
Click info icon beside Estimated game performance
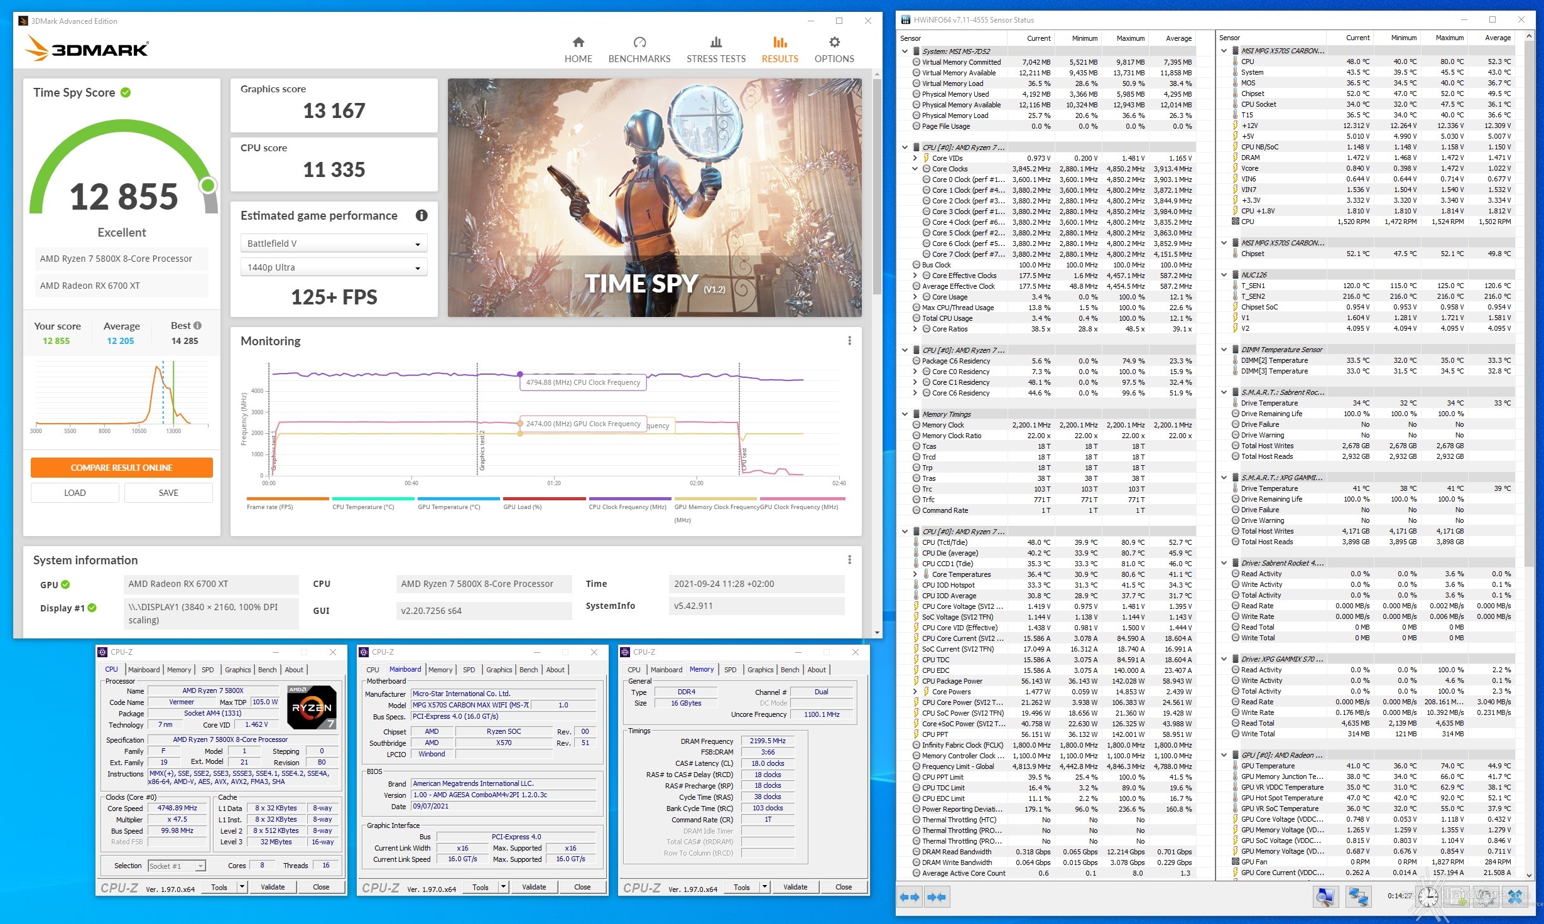click(421, 215)
